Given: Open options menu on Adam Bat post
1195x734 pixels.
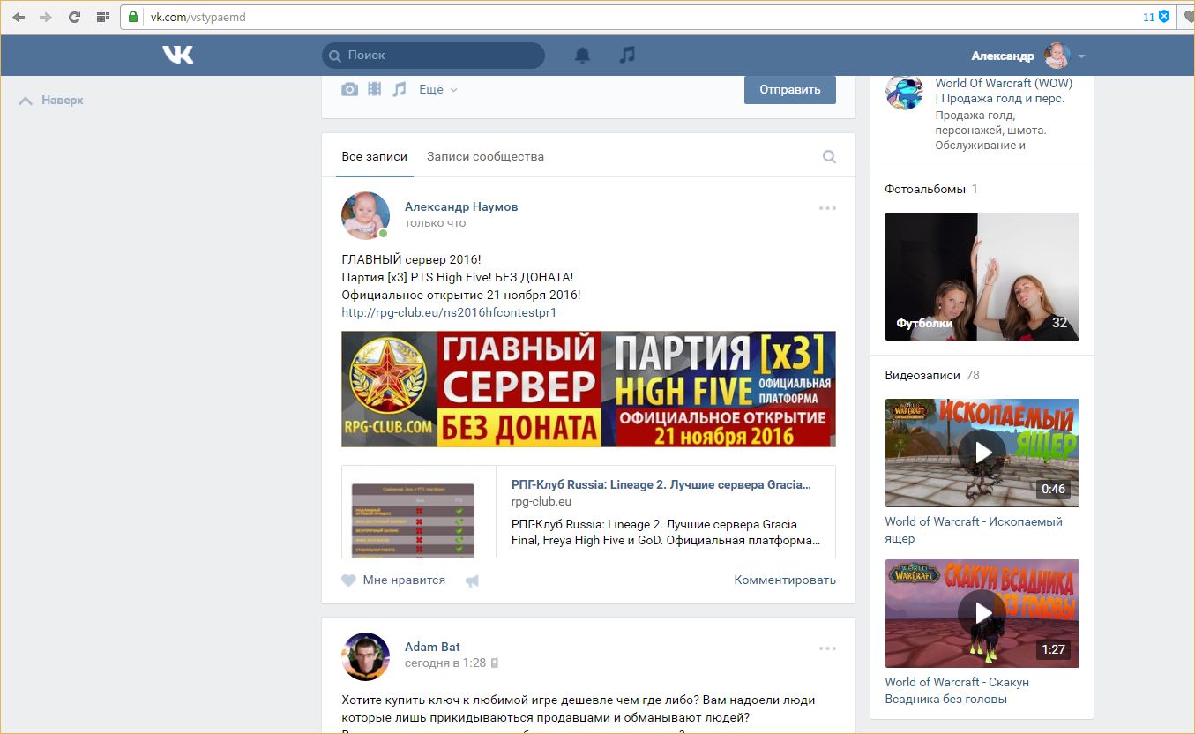Looking at the screenshot, I should [826, 648].
